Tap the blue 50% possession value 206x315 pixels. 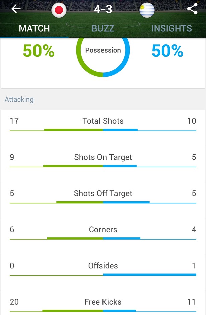point(167,51)
